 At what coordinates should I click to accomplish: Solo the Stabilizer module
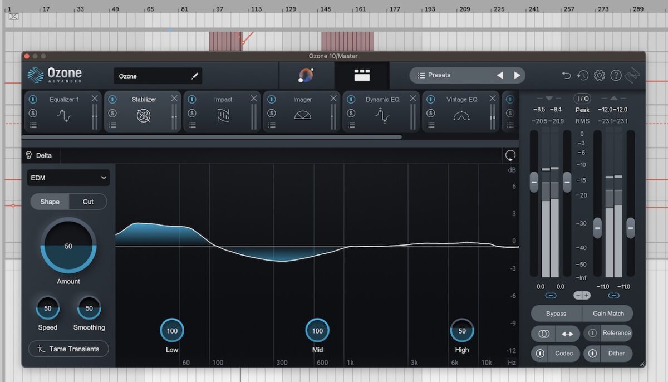(x=112, y=113)
